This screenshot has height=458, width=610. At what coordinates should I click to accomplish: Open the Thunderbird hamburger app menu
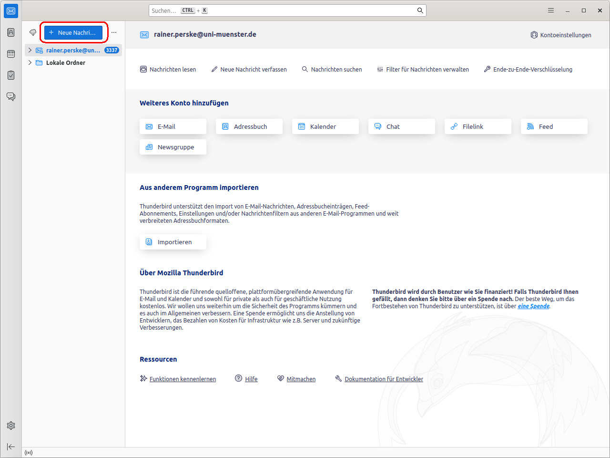[551, 10]
